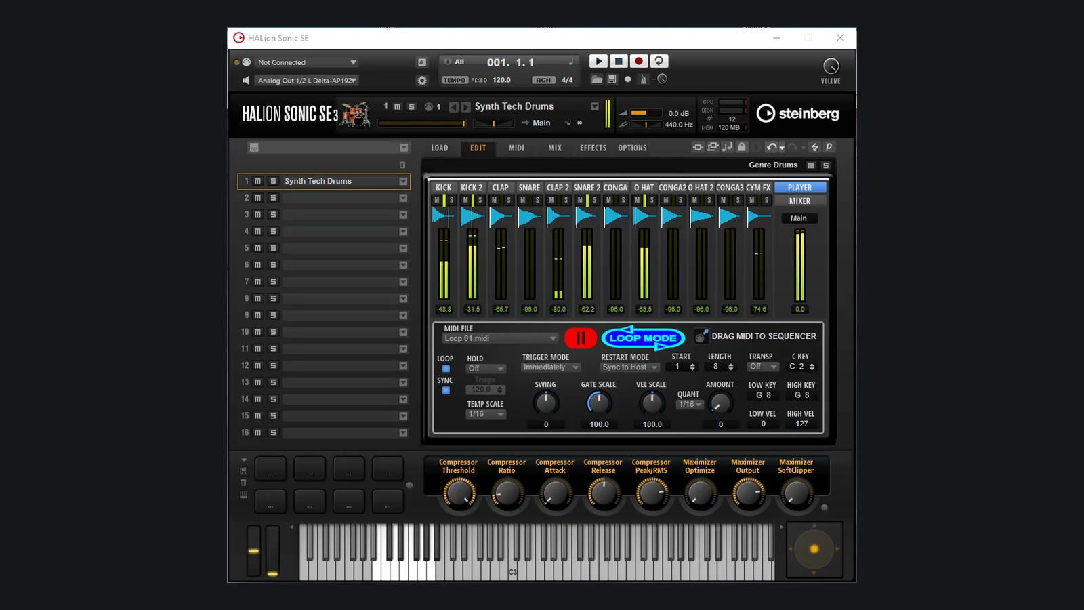Screen dimensions: 1084x610
Task: Click the drum kit program image
Action: [x=356, y=114]
